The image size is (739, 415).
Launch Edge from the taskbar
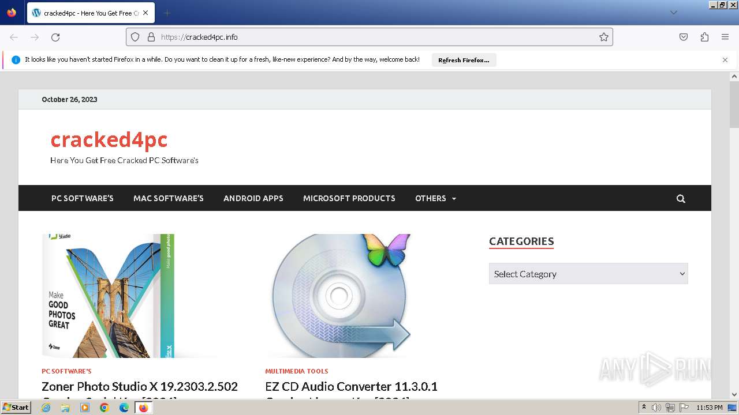click(x=124, y=408)
